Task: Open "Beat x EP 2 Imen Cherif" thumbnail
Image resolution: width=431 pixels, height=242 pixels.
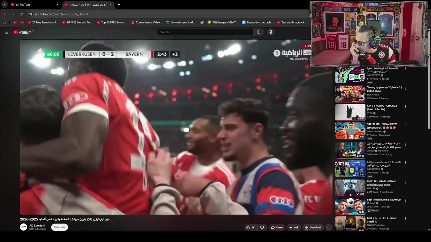Action: click(x=350, y=224)
